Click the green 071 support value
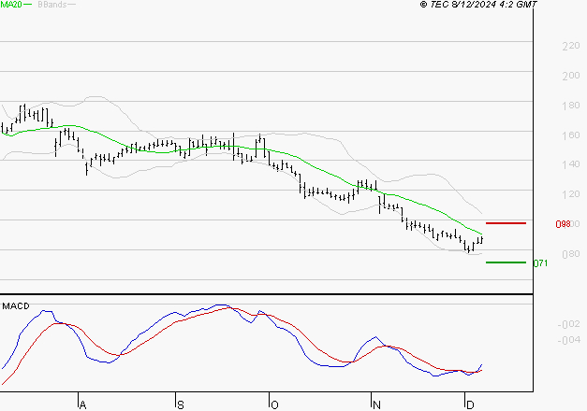Image resolution: width=587 pixels, height=411 pixels. click(x=540, y=263)
